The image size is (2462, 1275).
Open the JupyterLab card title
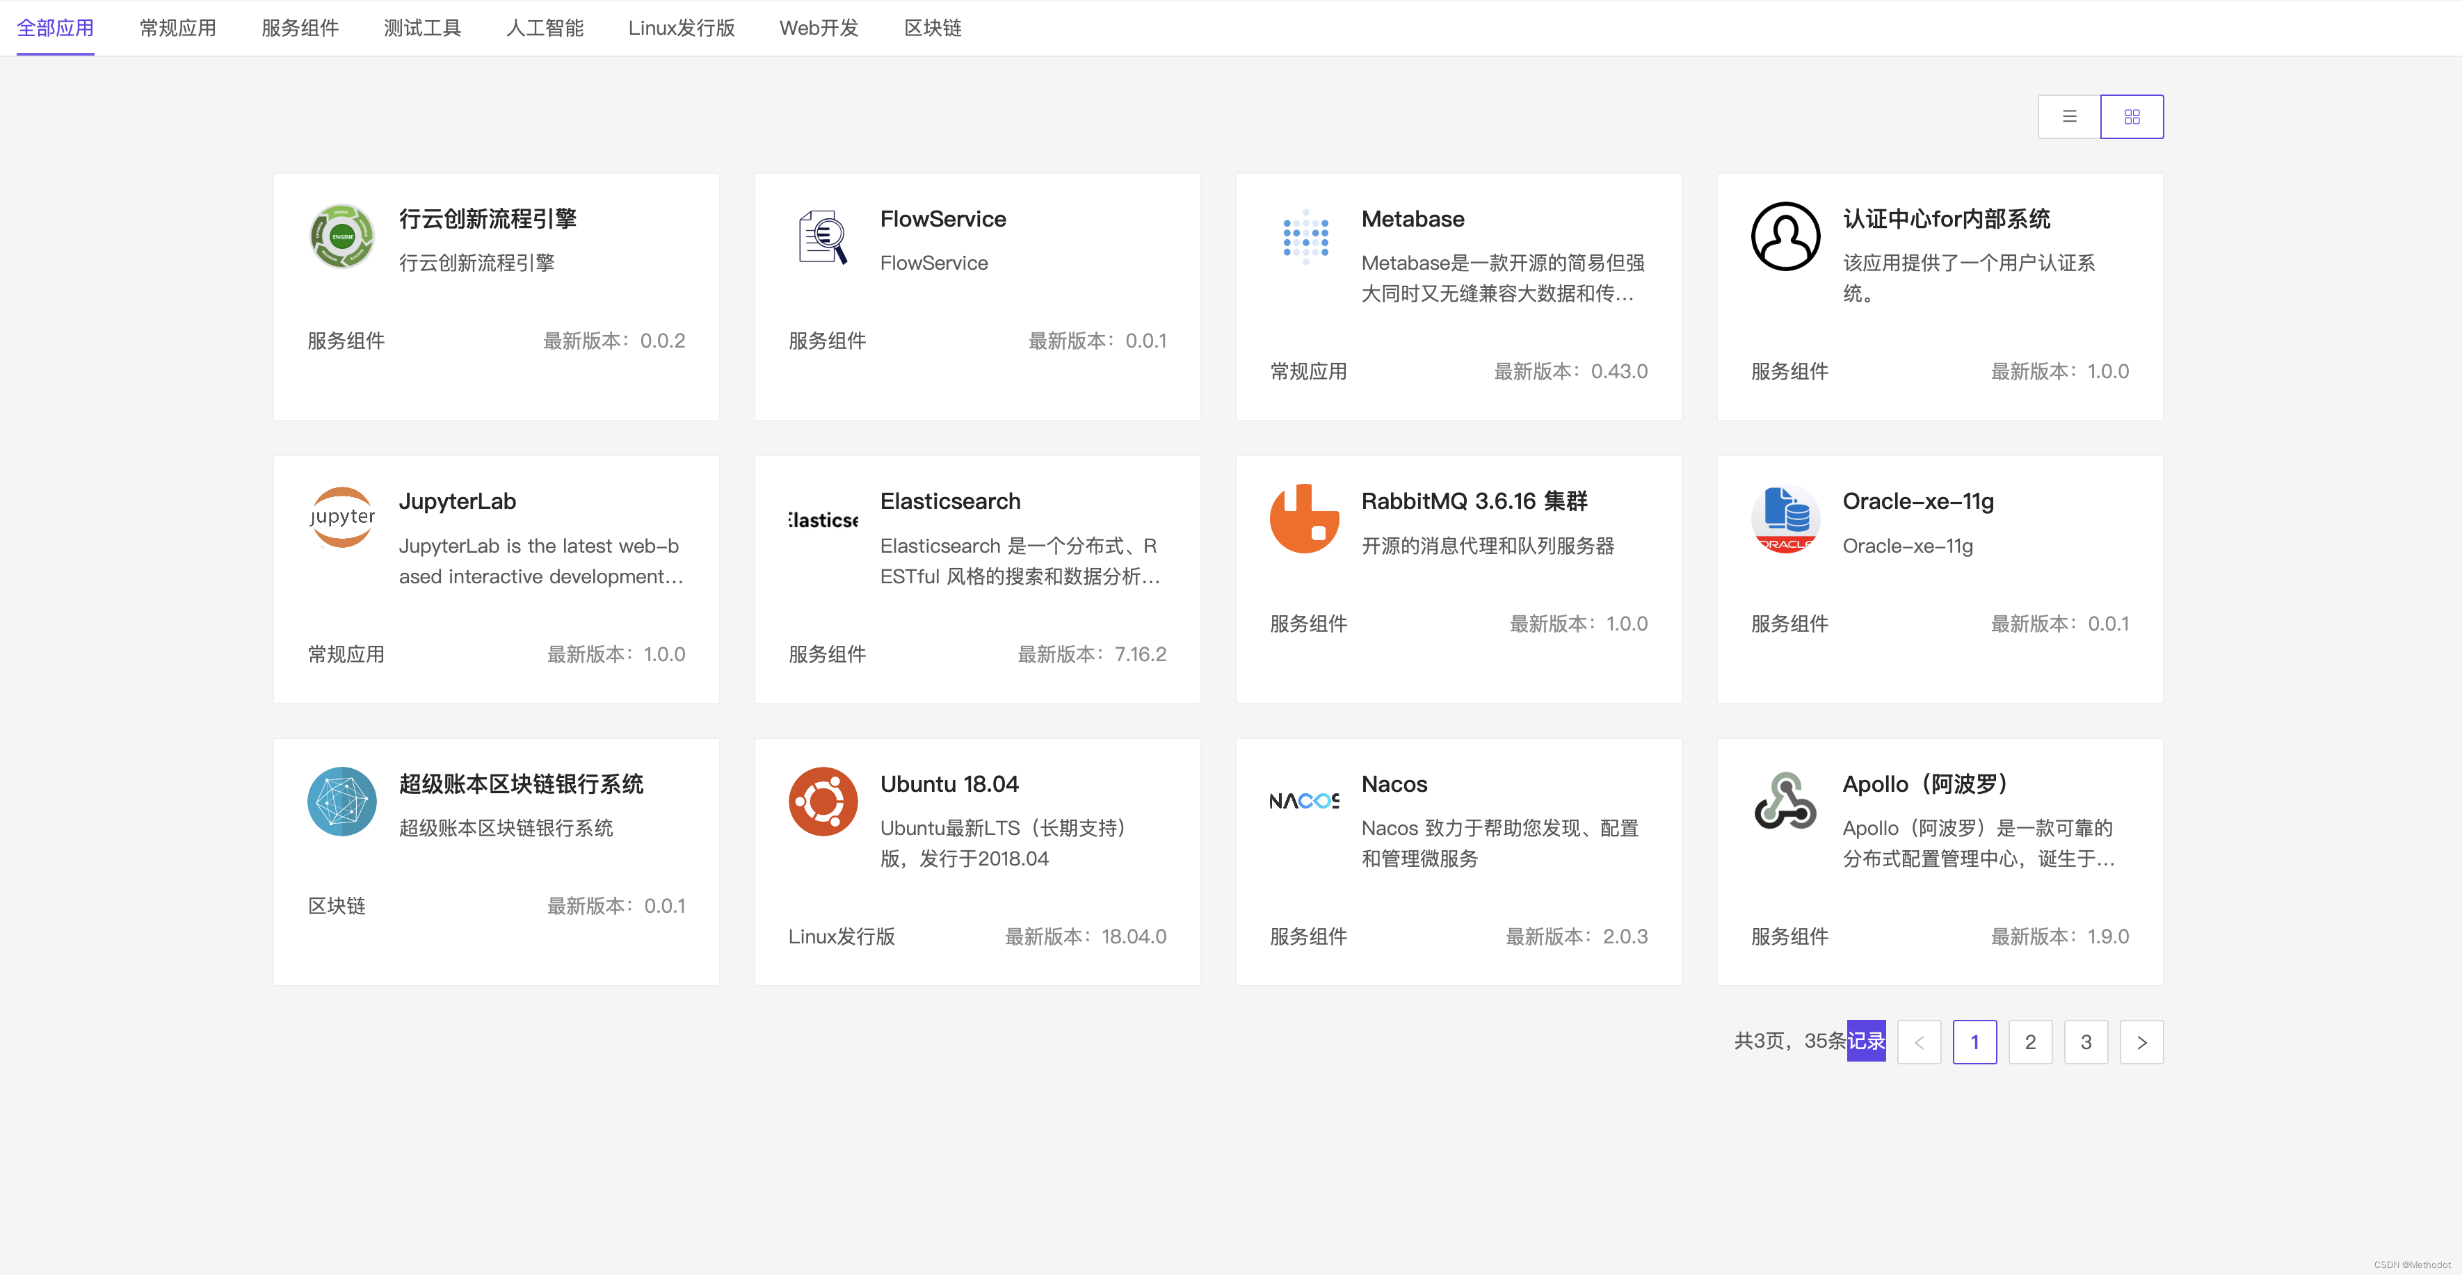[x=457, y=501]
